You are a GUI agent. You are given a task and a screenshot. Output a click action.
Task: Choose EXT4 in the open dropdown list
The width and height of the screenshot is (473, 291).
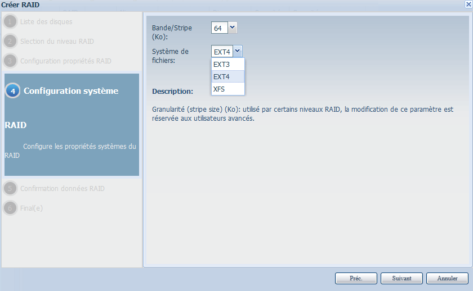(228, 77)
